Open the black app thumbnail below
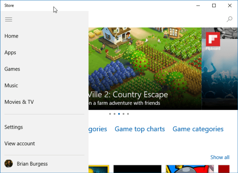 point(137,169)
